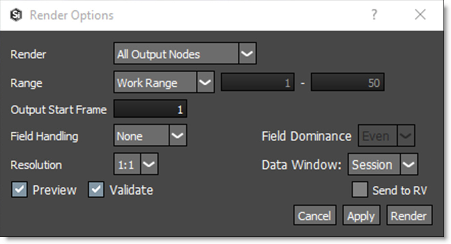The height and width of the screenshot is (244, 451).
Task: Click the chevron arrow next to Session
Action: (x=408, y=164)
